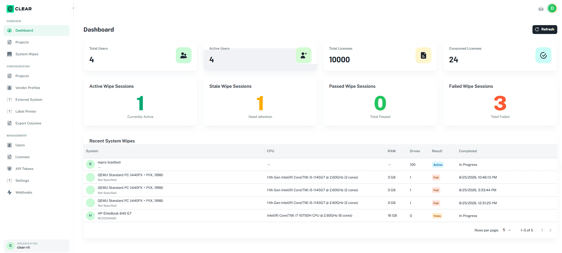Open the Dashboard menu item

tap(36, 30)
